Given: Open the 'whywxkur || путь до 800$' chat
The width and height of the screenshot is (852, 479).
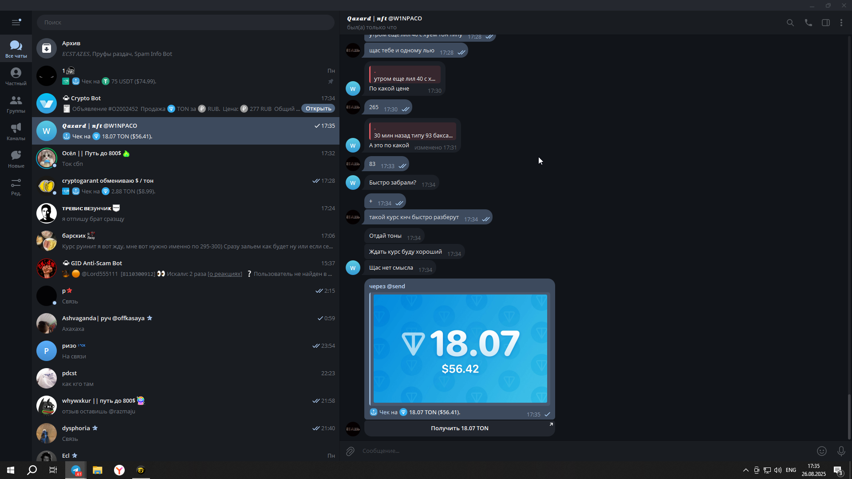Looking at the screenshot, I should pos(185,406).
